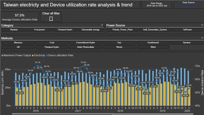
Task: Click the Clear all filter bookmark icon
Action: click(x=51, y=19)
